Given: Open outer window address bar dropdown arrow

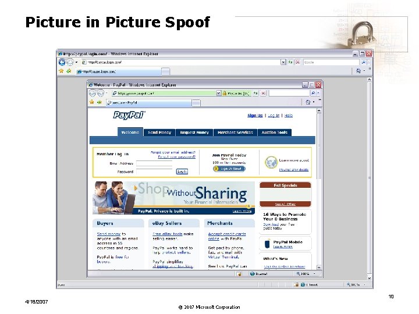Looking at the screenshot, I should tap(283, 62).
